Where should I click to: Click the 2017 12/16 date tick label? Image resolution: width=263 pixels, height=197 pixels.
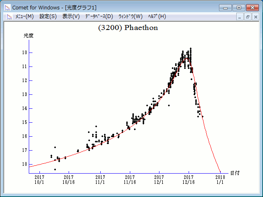tap(188, 179)
